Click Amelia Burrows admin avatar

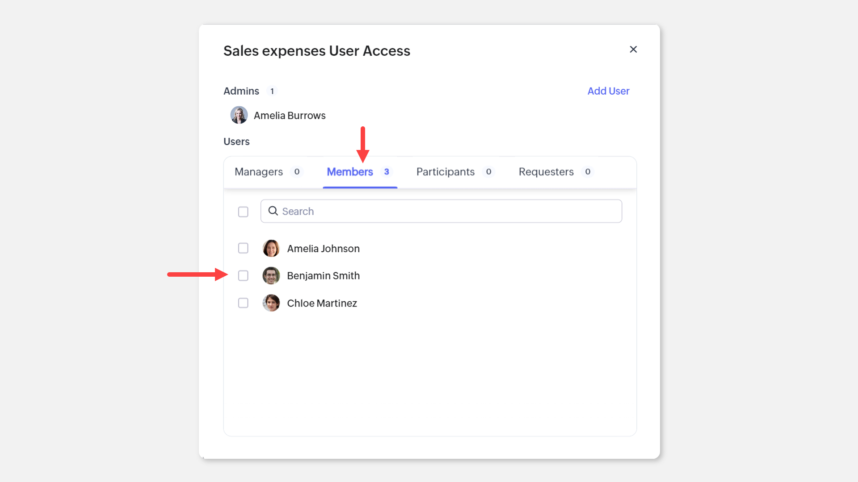[x=239, y=115]
